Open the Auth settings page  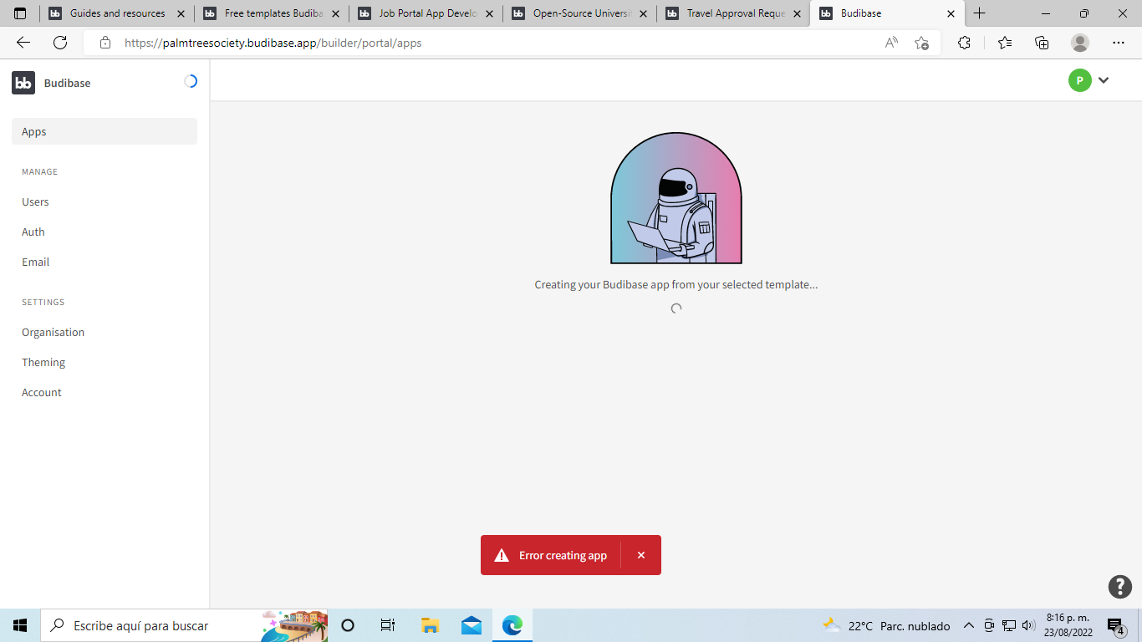[x=33, y=232]
